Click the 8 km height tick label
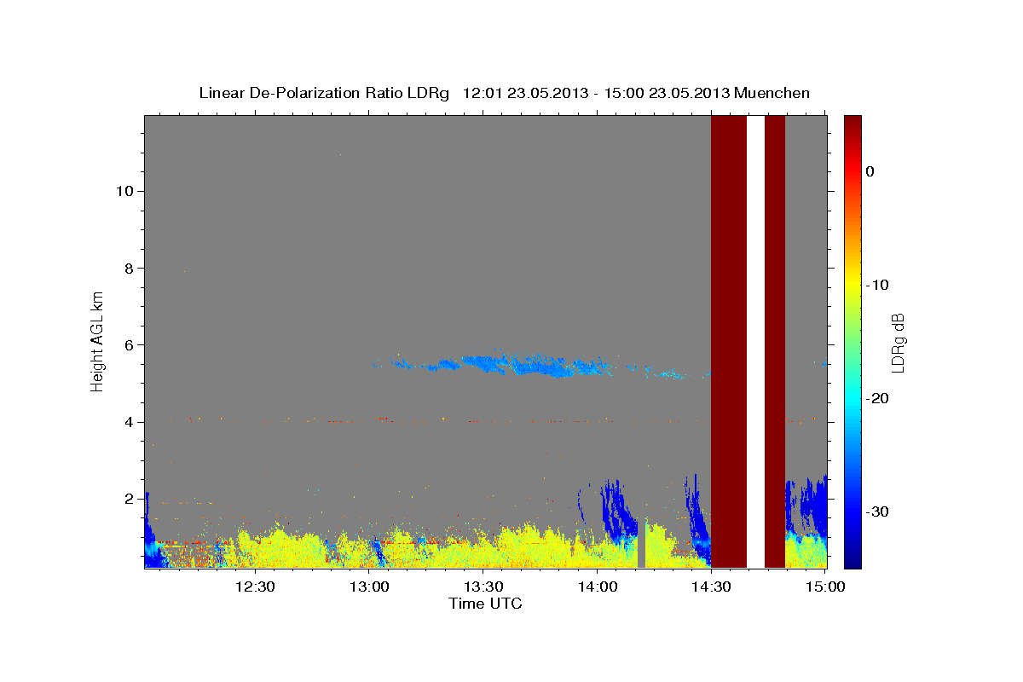This screenshot has width=1023, height=682. tap(128, 268)
